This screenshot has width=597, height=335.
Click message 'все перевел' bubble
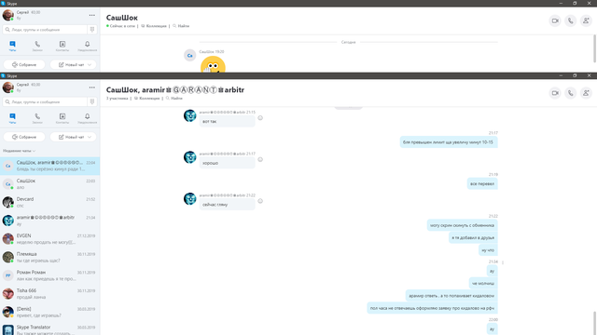coord(482,183)
